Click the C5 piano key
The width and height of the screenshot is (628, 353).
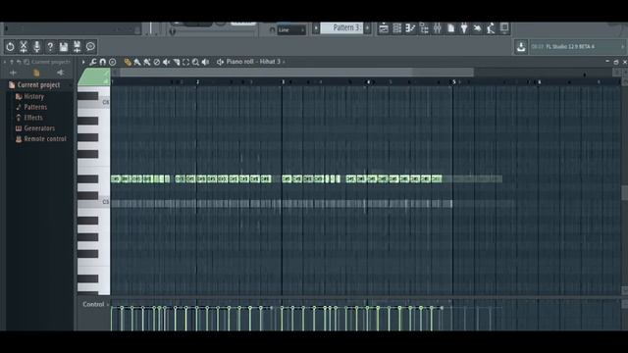point(94,203)
